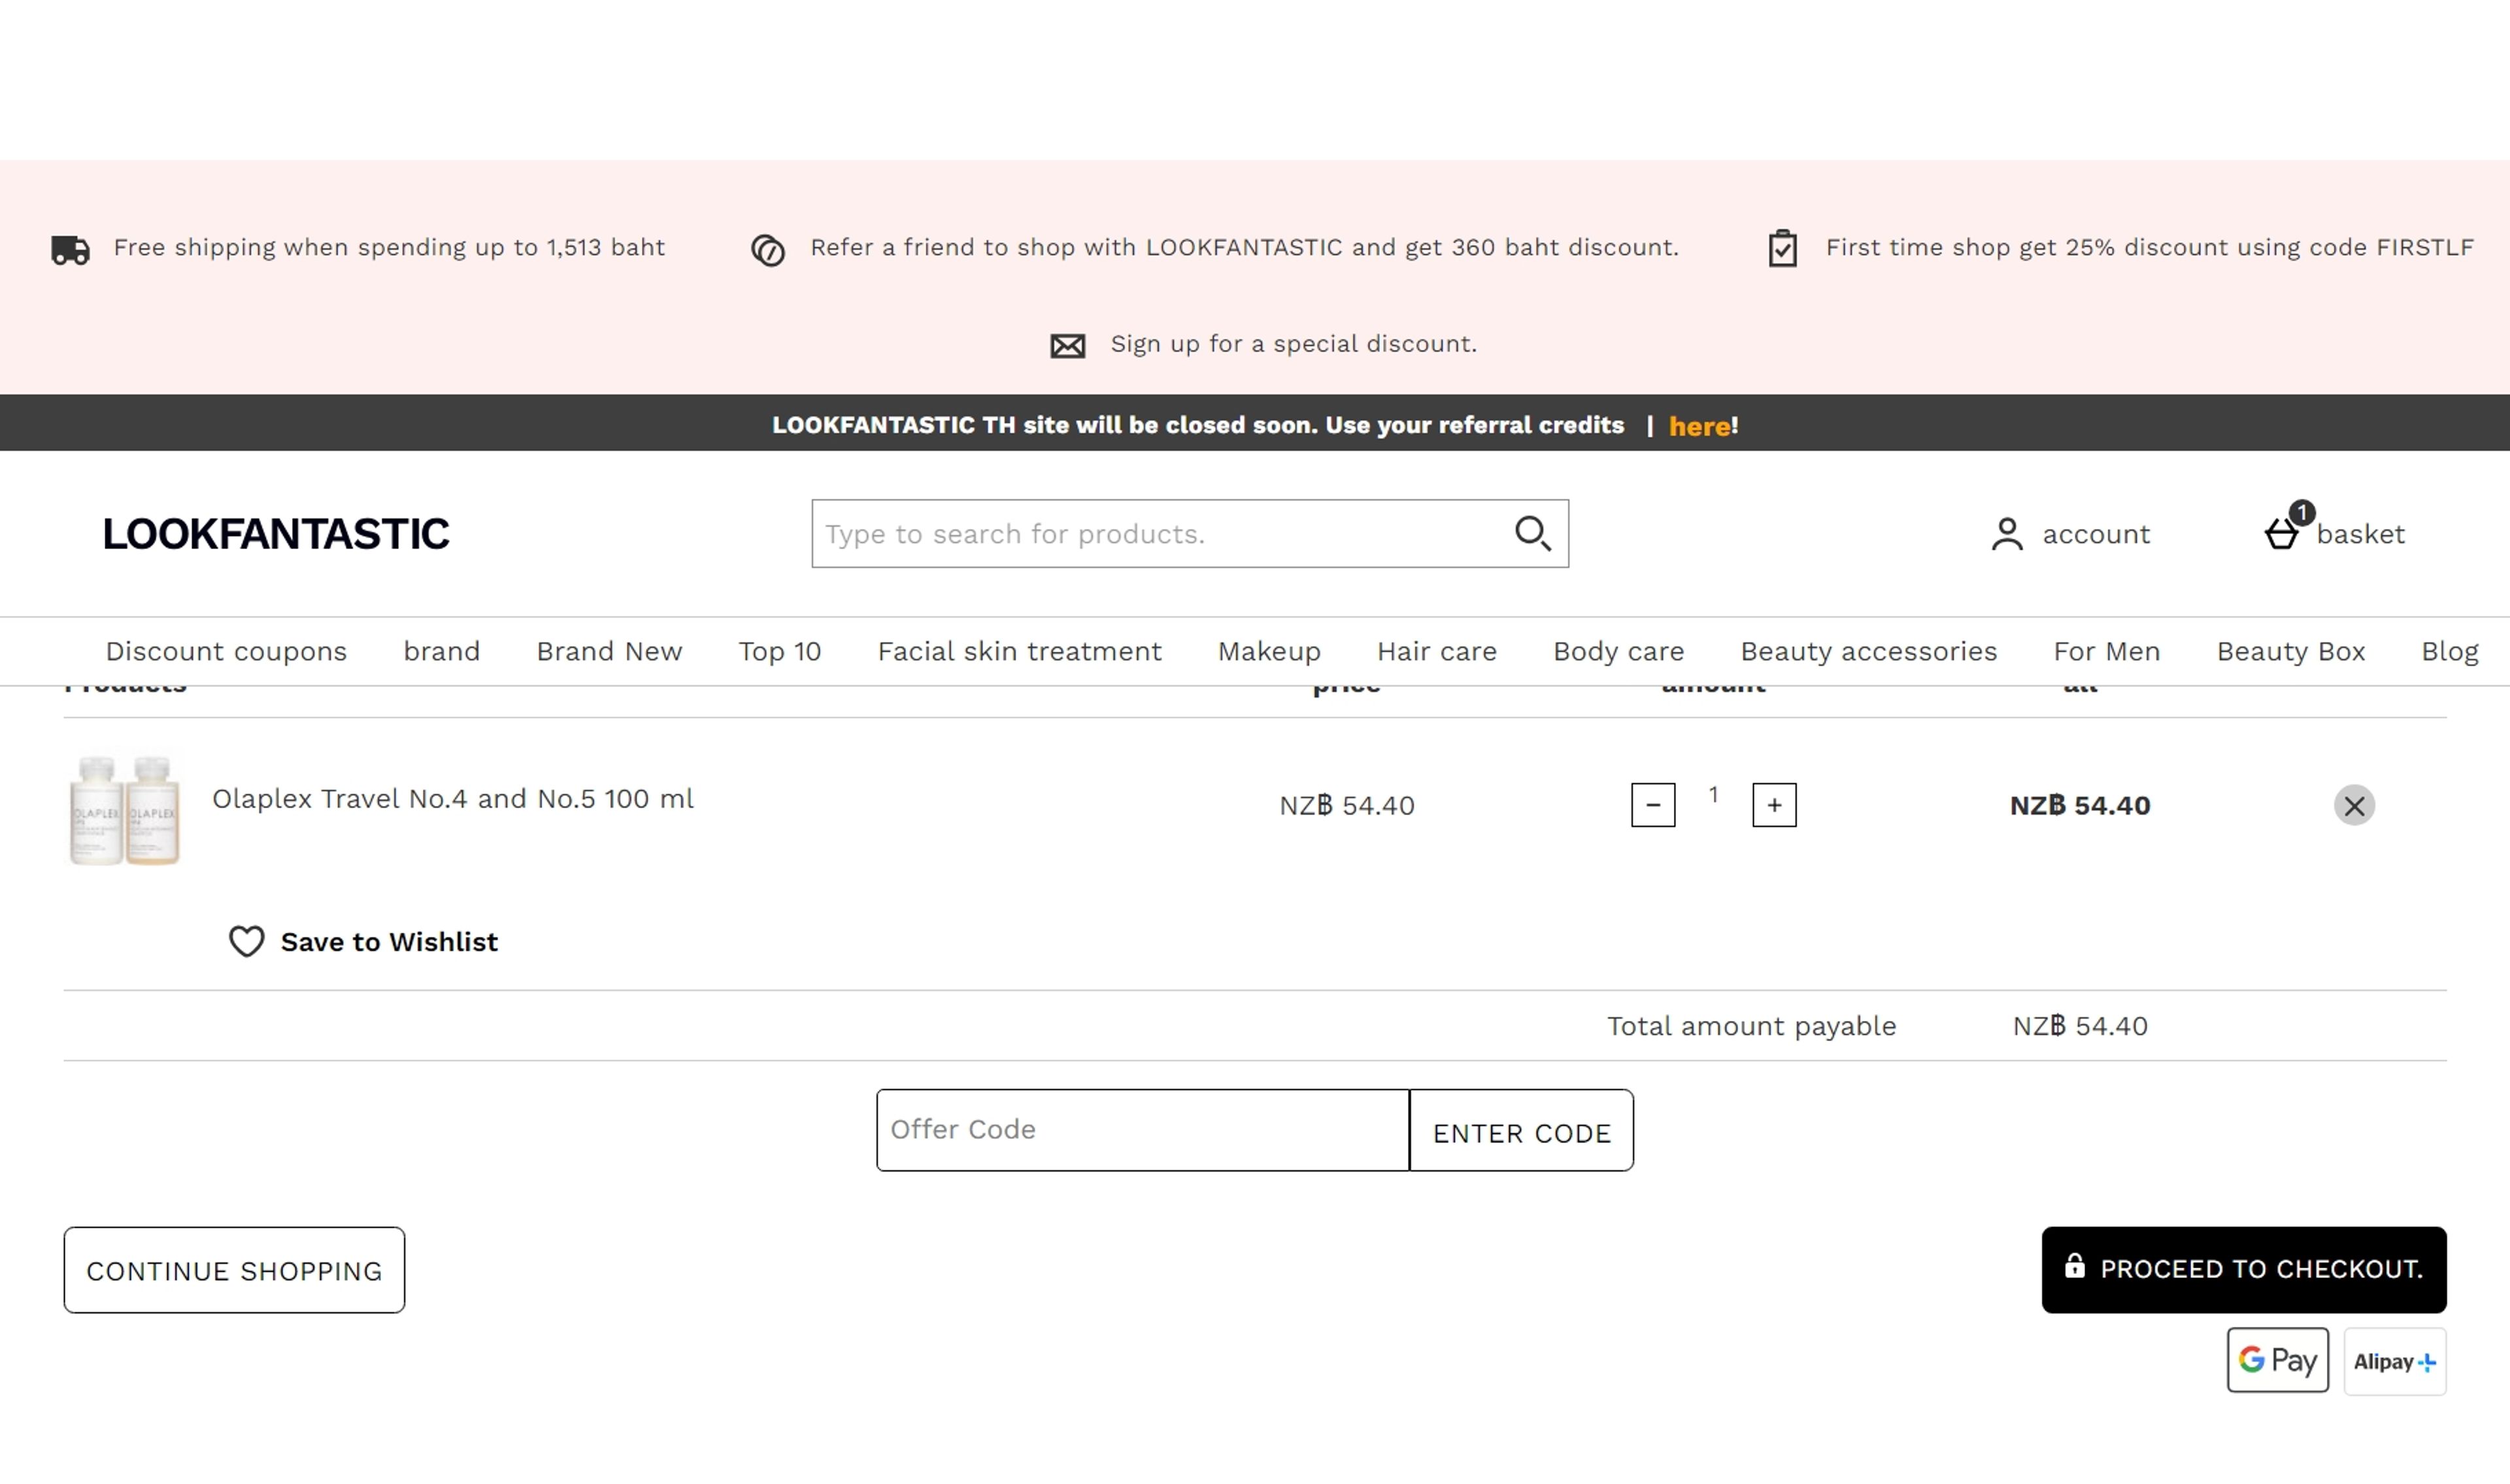Click Olaplex quantity value 1

(x=1713, y=795)
